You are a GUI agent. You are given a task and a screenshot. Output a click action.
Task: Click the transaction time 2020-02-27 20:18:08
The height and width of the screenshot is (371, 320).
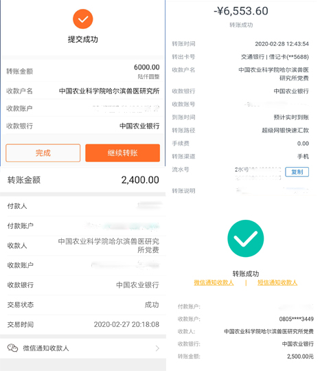[x=126, y=324]
